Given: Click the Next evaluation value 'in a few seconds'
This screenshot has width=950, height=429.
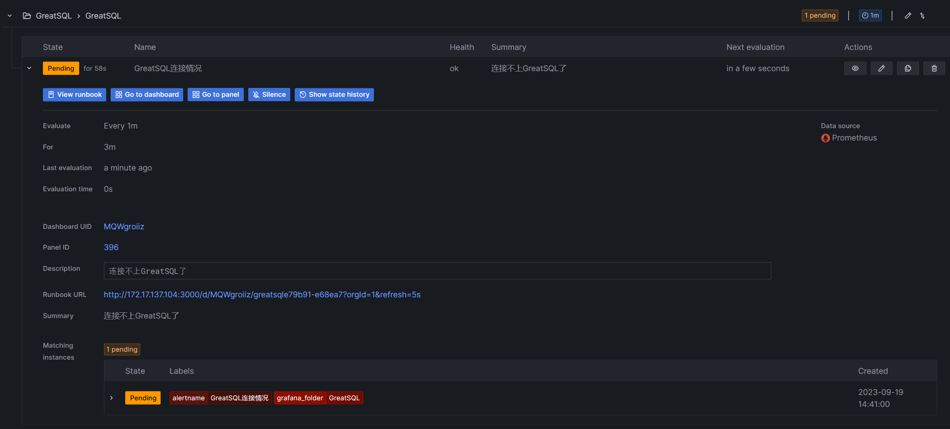Looking at the screenshot, I should [758, 68].
